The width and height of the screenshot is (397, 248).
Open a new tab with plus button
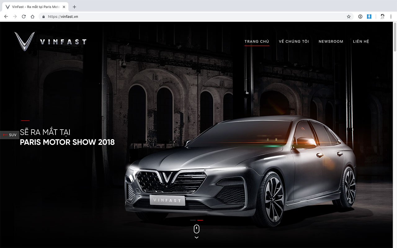(x=74, y=7)
